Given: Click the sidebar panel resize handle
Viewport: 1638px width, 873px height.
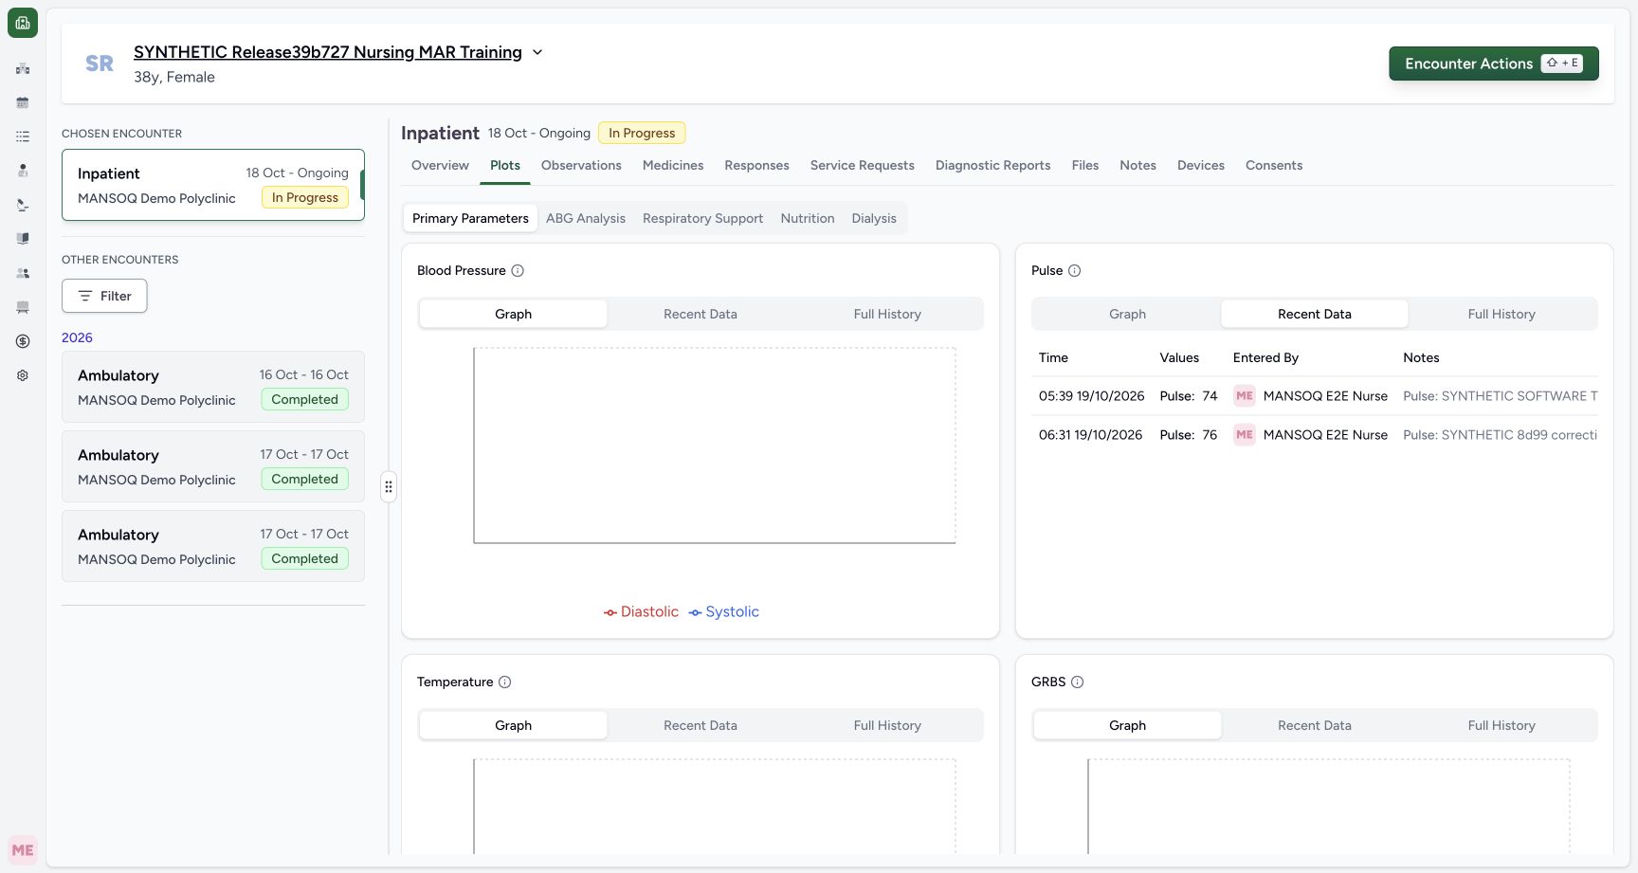Looking at the screenshot, I should pyautogui.click(x=389, y=486).
